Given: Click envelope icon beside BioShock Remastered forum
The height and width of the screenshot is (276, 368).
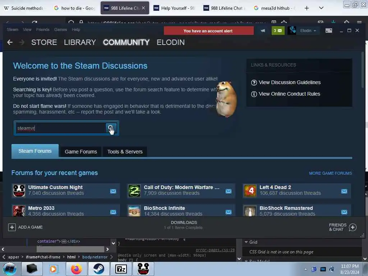Looking at the screenshot, I should click(344, 212).
